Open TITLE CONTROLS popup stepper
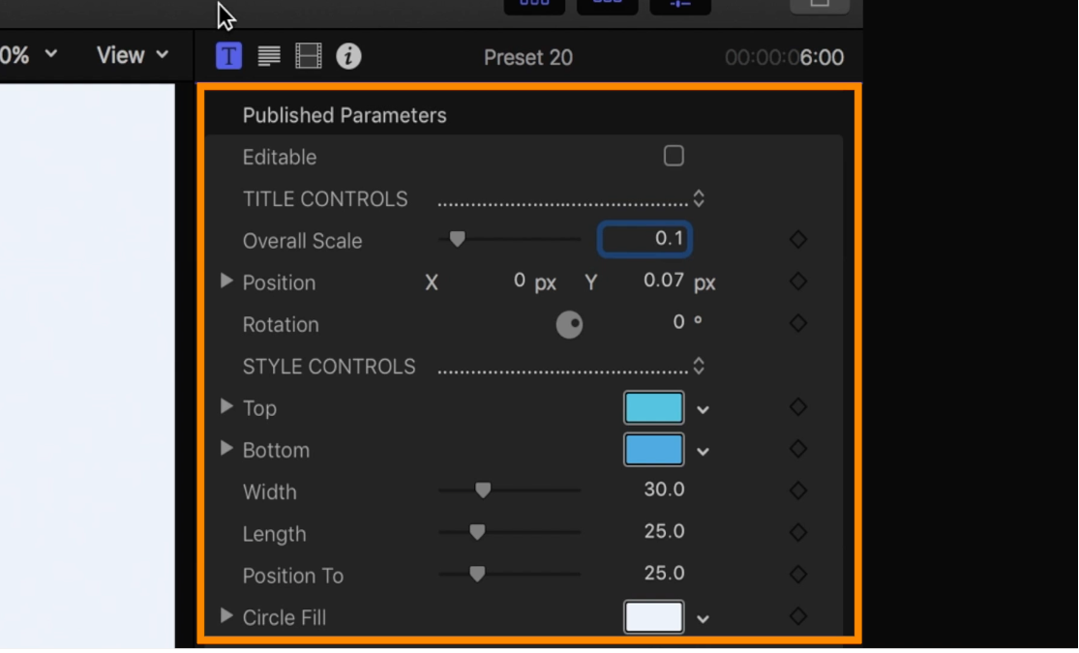Viewport: 1079px width, 653px height. pyautogui.click(x=699, y=199)
